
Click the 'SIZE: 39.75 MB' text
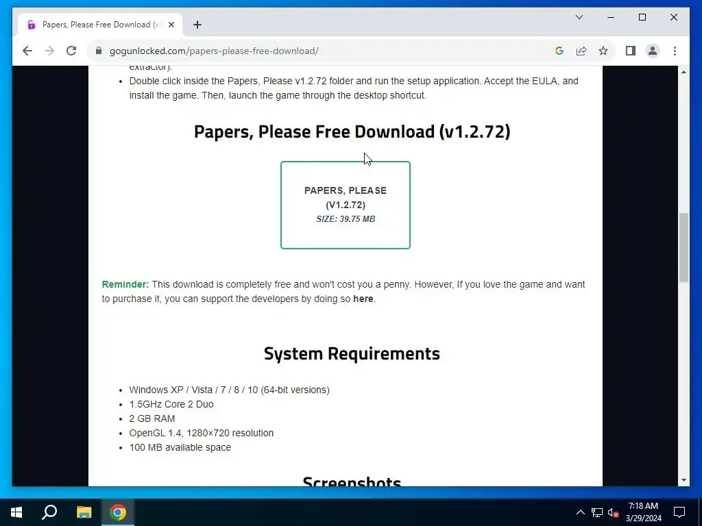[x=346, y=219]
